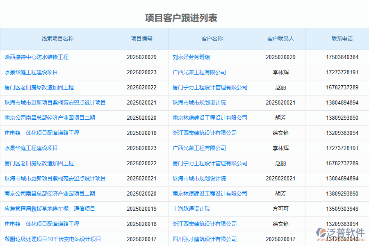
Task: Select 2025020017 in the 客户联系人 column
Action: (x=280, y=239)
